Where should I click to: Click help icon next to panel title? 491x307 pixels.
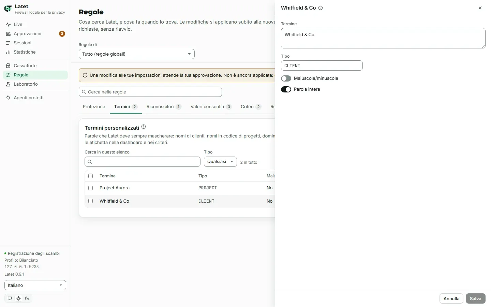coord(321,8)
